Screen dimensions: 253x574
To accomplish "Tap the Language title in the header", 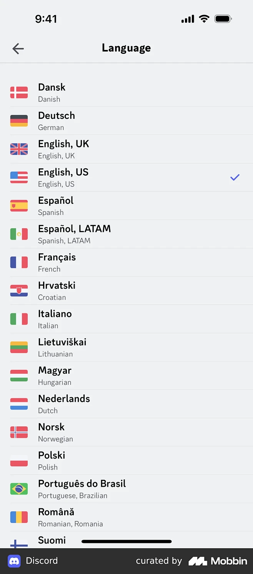I will point(126,48).
